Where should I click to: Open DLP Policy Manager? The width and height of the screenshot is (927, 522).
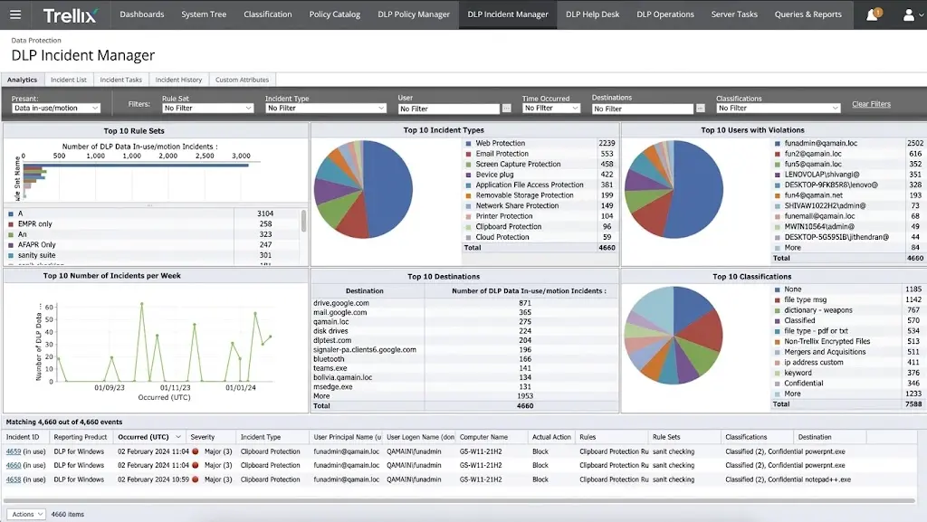(414, 14)
